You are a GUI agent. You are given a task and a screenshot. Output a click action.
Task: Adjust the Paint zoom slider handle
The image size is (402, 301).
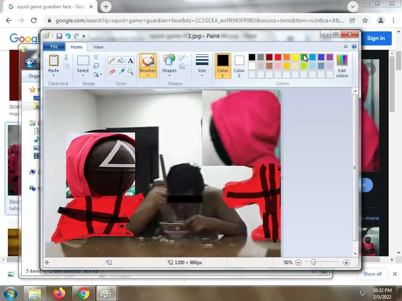tap(313, 262)
